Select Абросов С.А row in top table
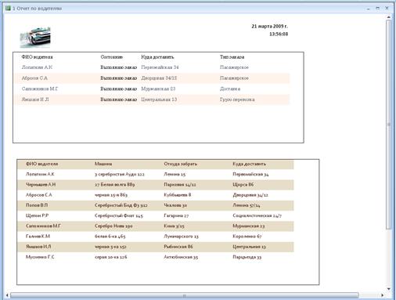396x300 pixels. pos(152,78)
